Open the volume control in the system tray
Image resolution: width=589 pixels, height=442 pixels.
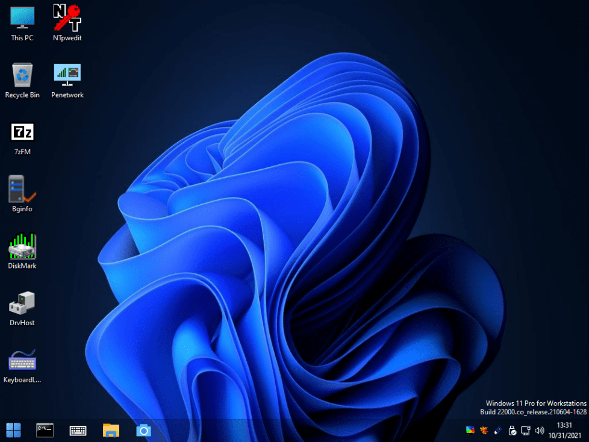(540, 430)
